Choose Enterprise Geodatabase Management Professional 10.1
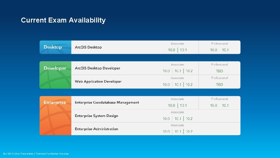Image resolution: width=280 pixels, height=158 pixels. tap(225, 106)
